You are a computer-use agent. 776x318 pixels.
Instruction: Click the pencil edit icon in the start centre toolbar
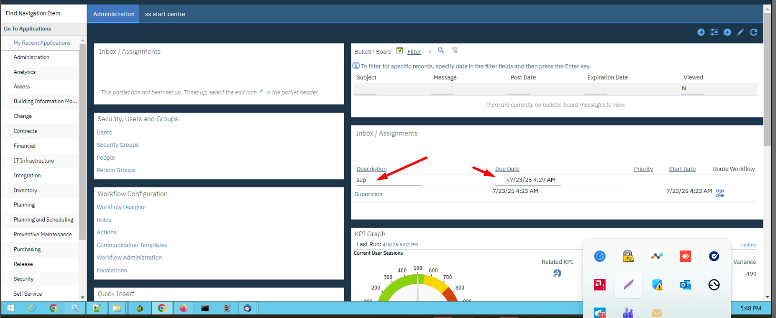[x=740, y=32]
